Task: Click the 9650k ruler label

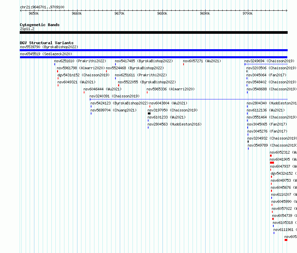Action: (34, 13)
